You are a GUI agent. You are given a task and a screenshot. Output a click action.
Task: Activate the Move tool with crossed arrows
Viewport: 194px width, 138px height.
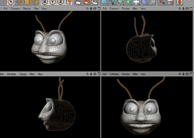[x=19, y=2]
